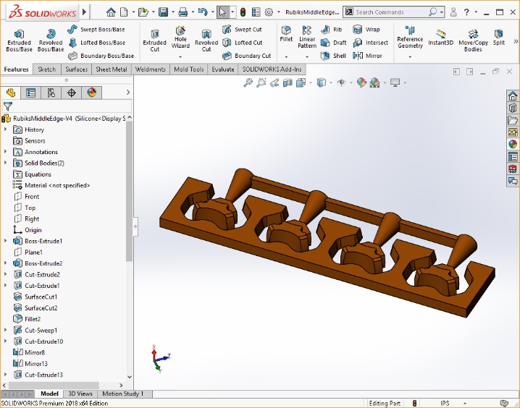Click the Split tool

coord(499,38)
